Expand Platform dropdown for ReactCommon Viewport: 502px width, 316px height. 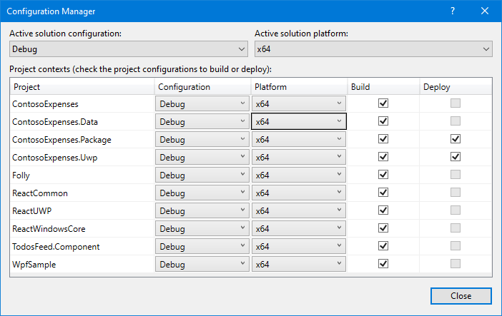299,193
